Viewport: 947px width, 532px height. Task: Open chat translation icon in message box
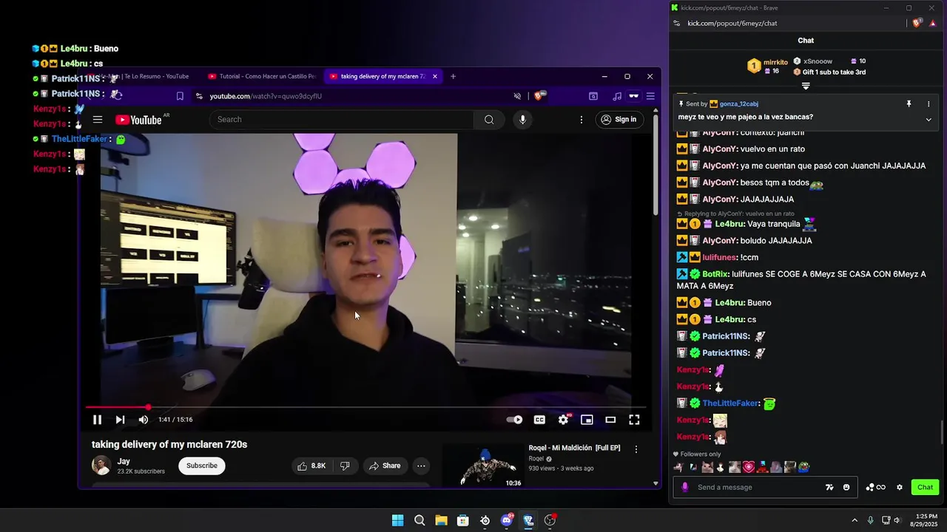tap(829, 487)
